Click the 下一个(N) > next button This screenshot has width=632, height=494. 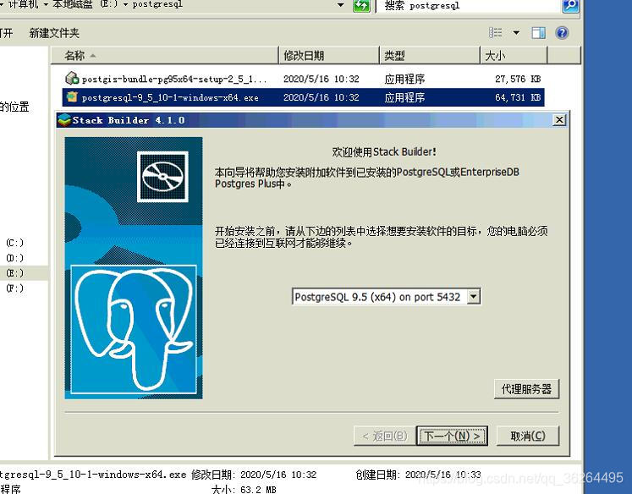pyautogui.click(x=452, y=436)
